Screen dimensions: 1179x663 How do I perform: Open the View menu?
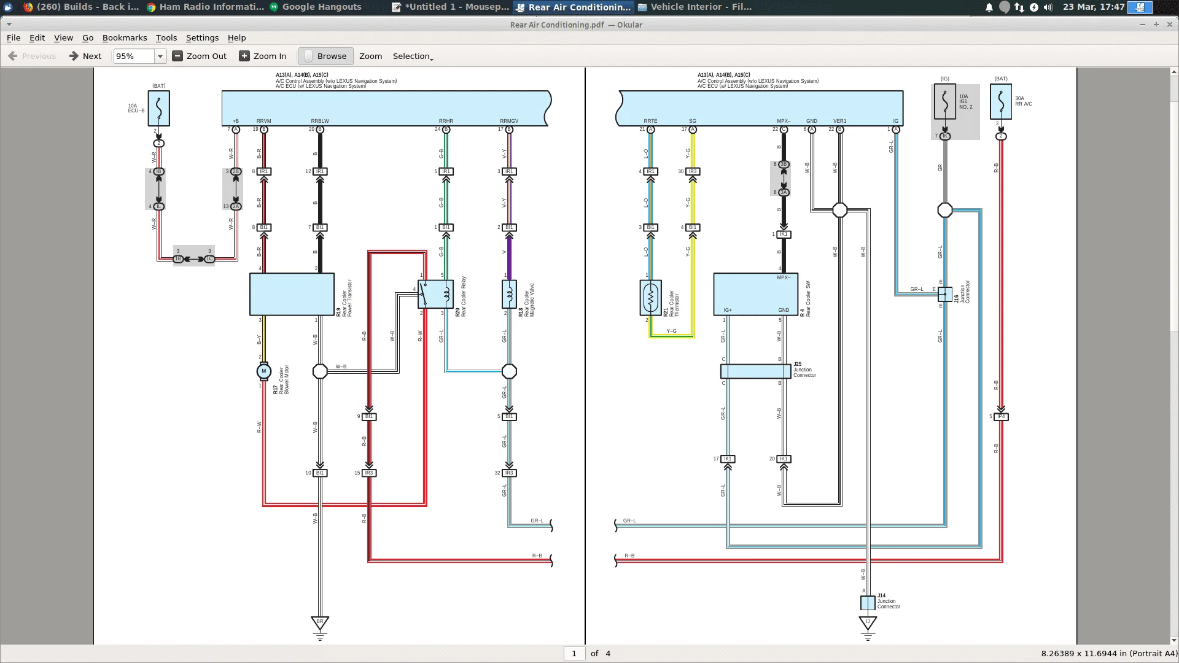tap(63, 37)
